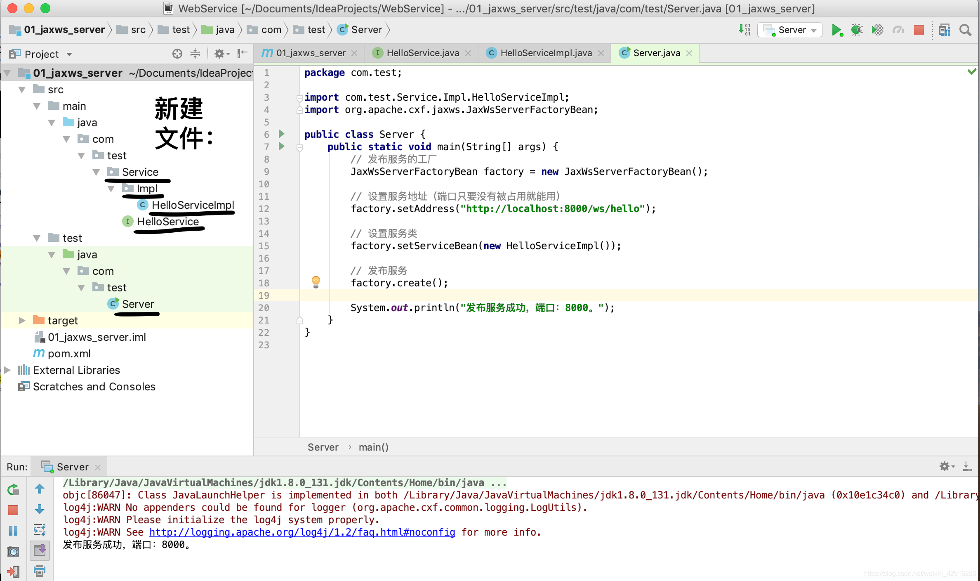This screenshot has width=980, height=581.
Task: Close the Server.java tab
Action: tap(689, 53)
